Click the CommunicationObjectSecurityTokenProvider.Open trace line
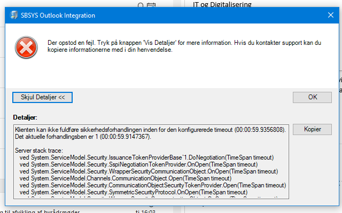This screenshot has height=213, width=342. (x=153, y=185)
